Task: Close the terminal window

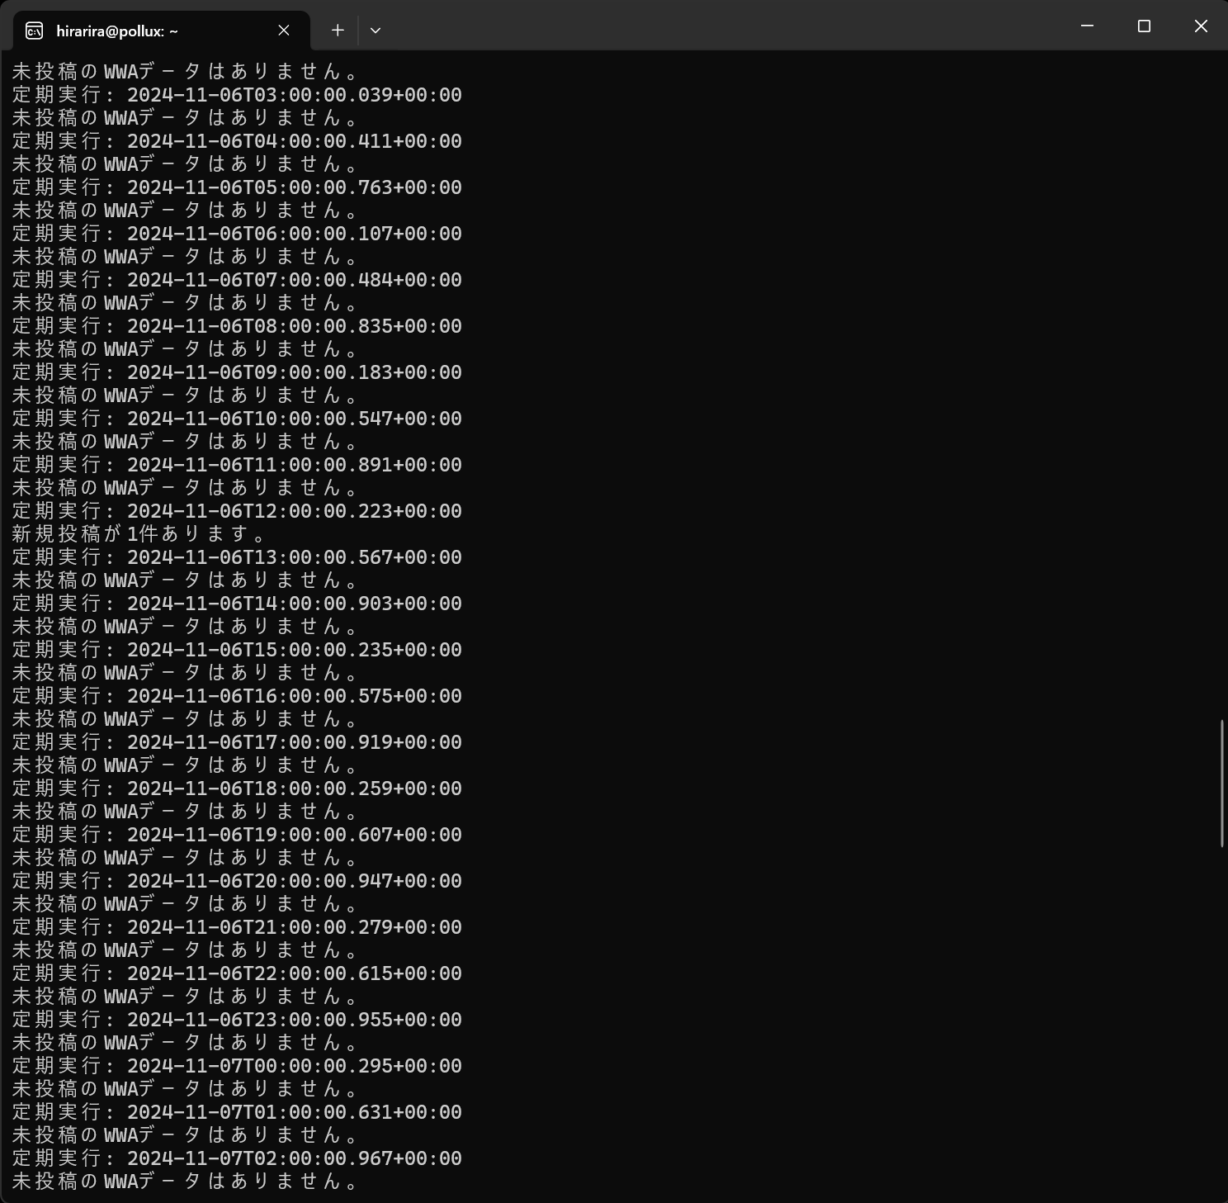Action: (1201, 26)
